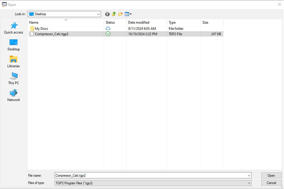
Task: Click the TGP2 File type cell
Action: (x=175, y=34)
